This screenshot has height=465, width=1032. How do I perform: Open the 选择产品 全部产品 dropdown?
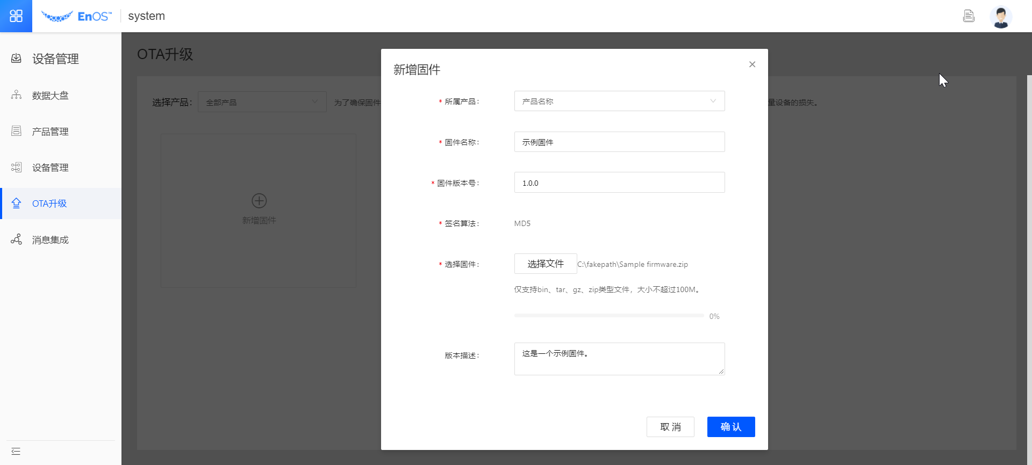pos(262,102)
